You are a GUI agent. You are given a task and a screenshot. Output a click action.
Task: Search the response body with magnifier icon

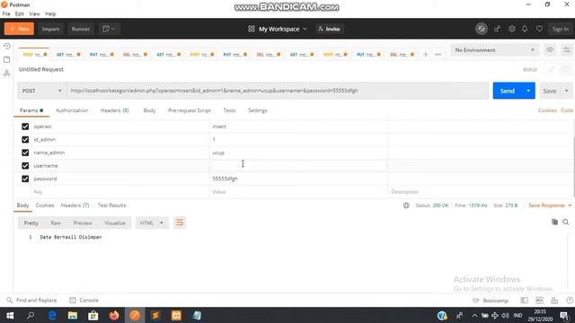tap(565, 222)
